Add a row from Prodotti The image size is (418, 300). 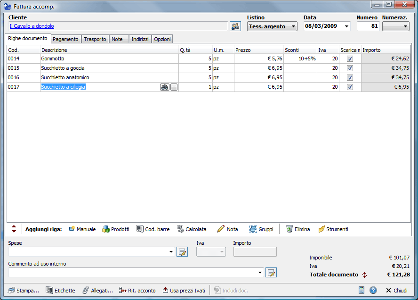(116, 229)
